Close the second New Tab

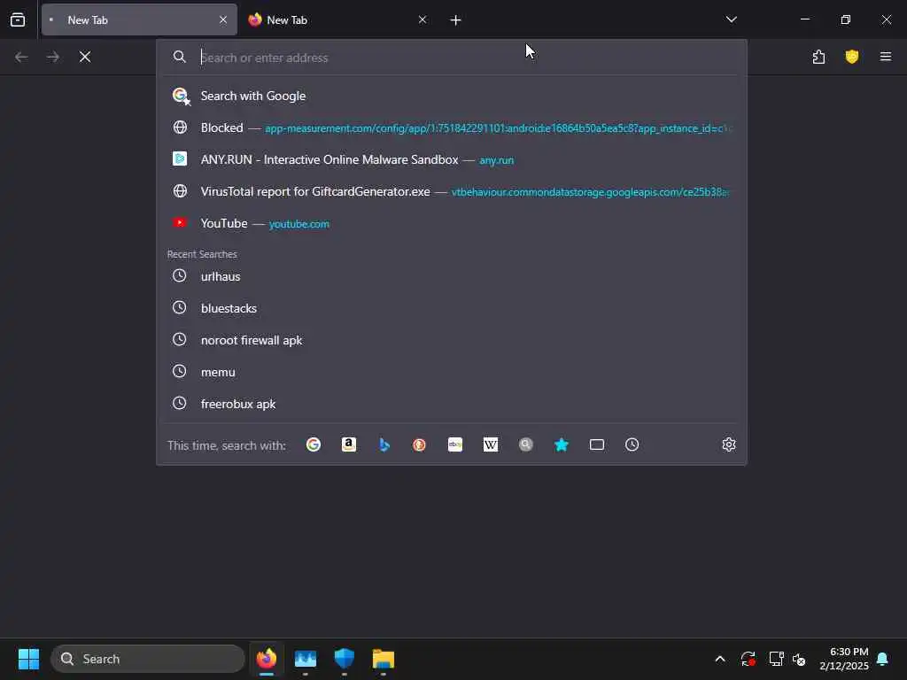pos(422,19)
